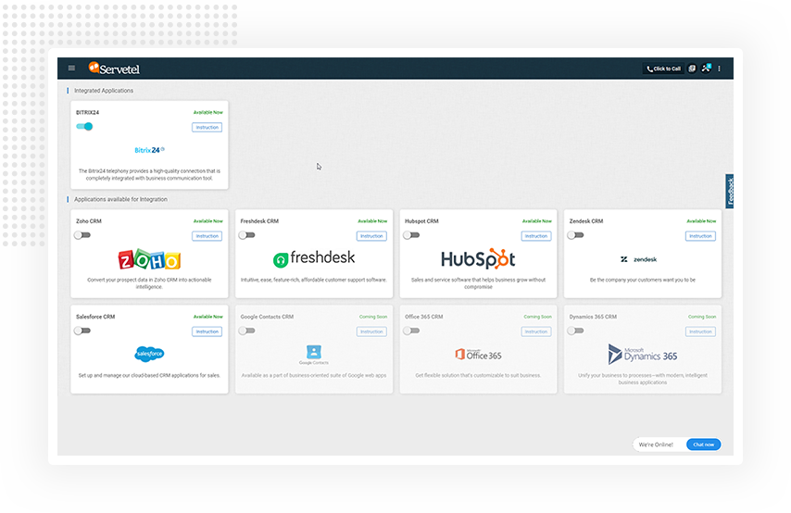Click the salesforce cloud logo
The height and width of the screenshot is (513, 791).
point(149,354)
